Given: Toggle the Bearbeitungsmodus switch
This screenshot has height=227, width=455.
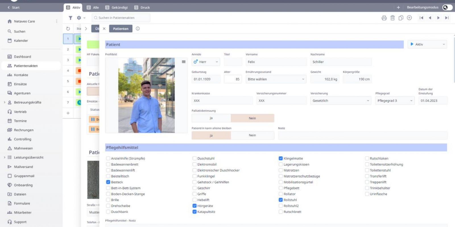Looking at the screenshot, I should pos(447,7).
